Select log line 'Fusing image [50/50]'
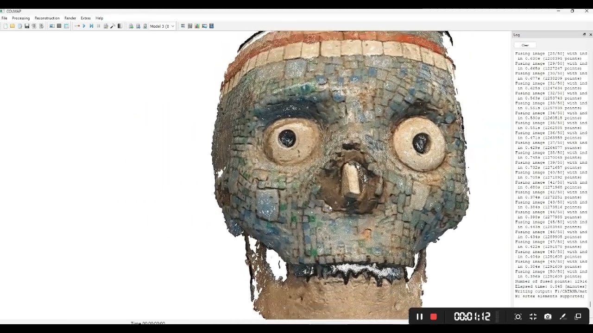This screenshot has height=333, width=593. tap(551, 271)
